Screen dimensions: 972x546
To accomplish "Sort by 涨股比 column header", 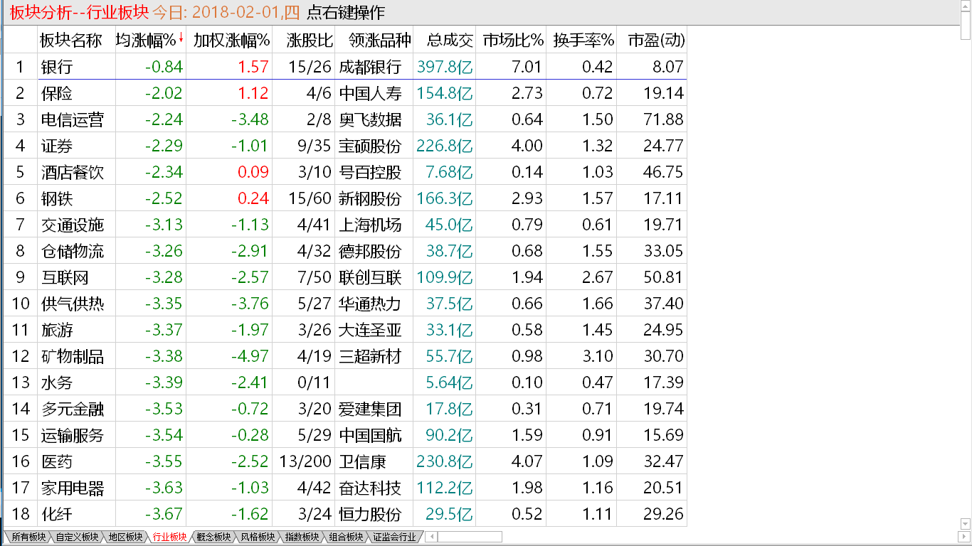I will pos(305,41).
